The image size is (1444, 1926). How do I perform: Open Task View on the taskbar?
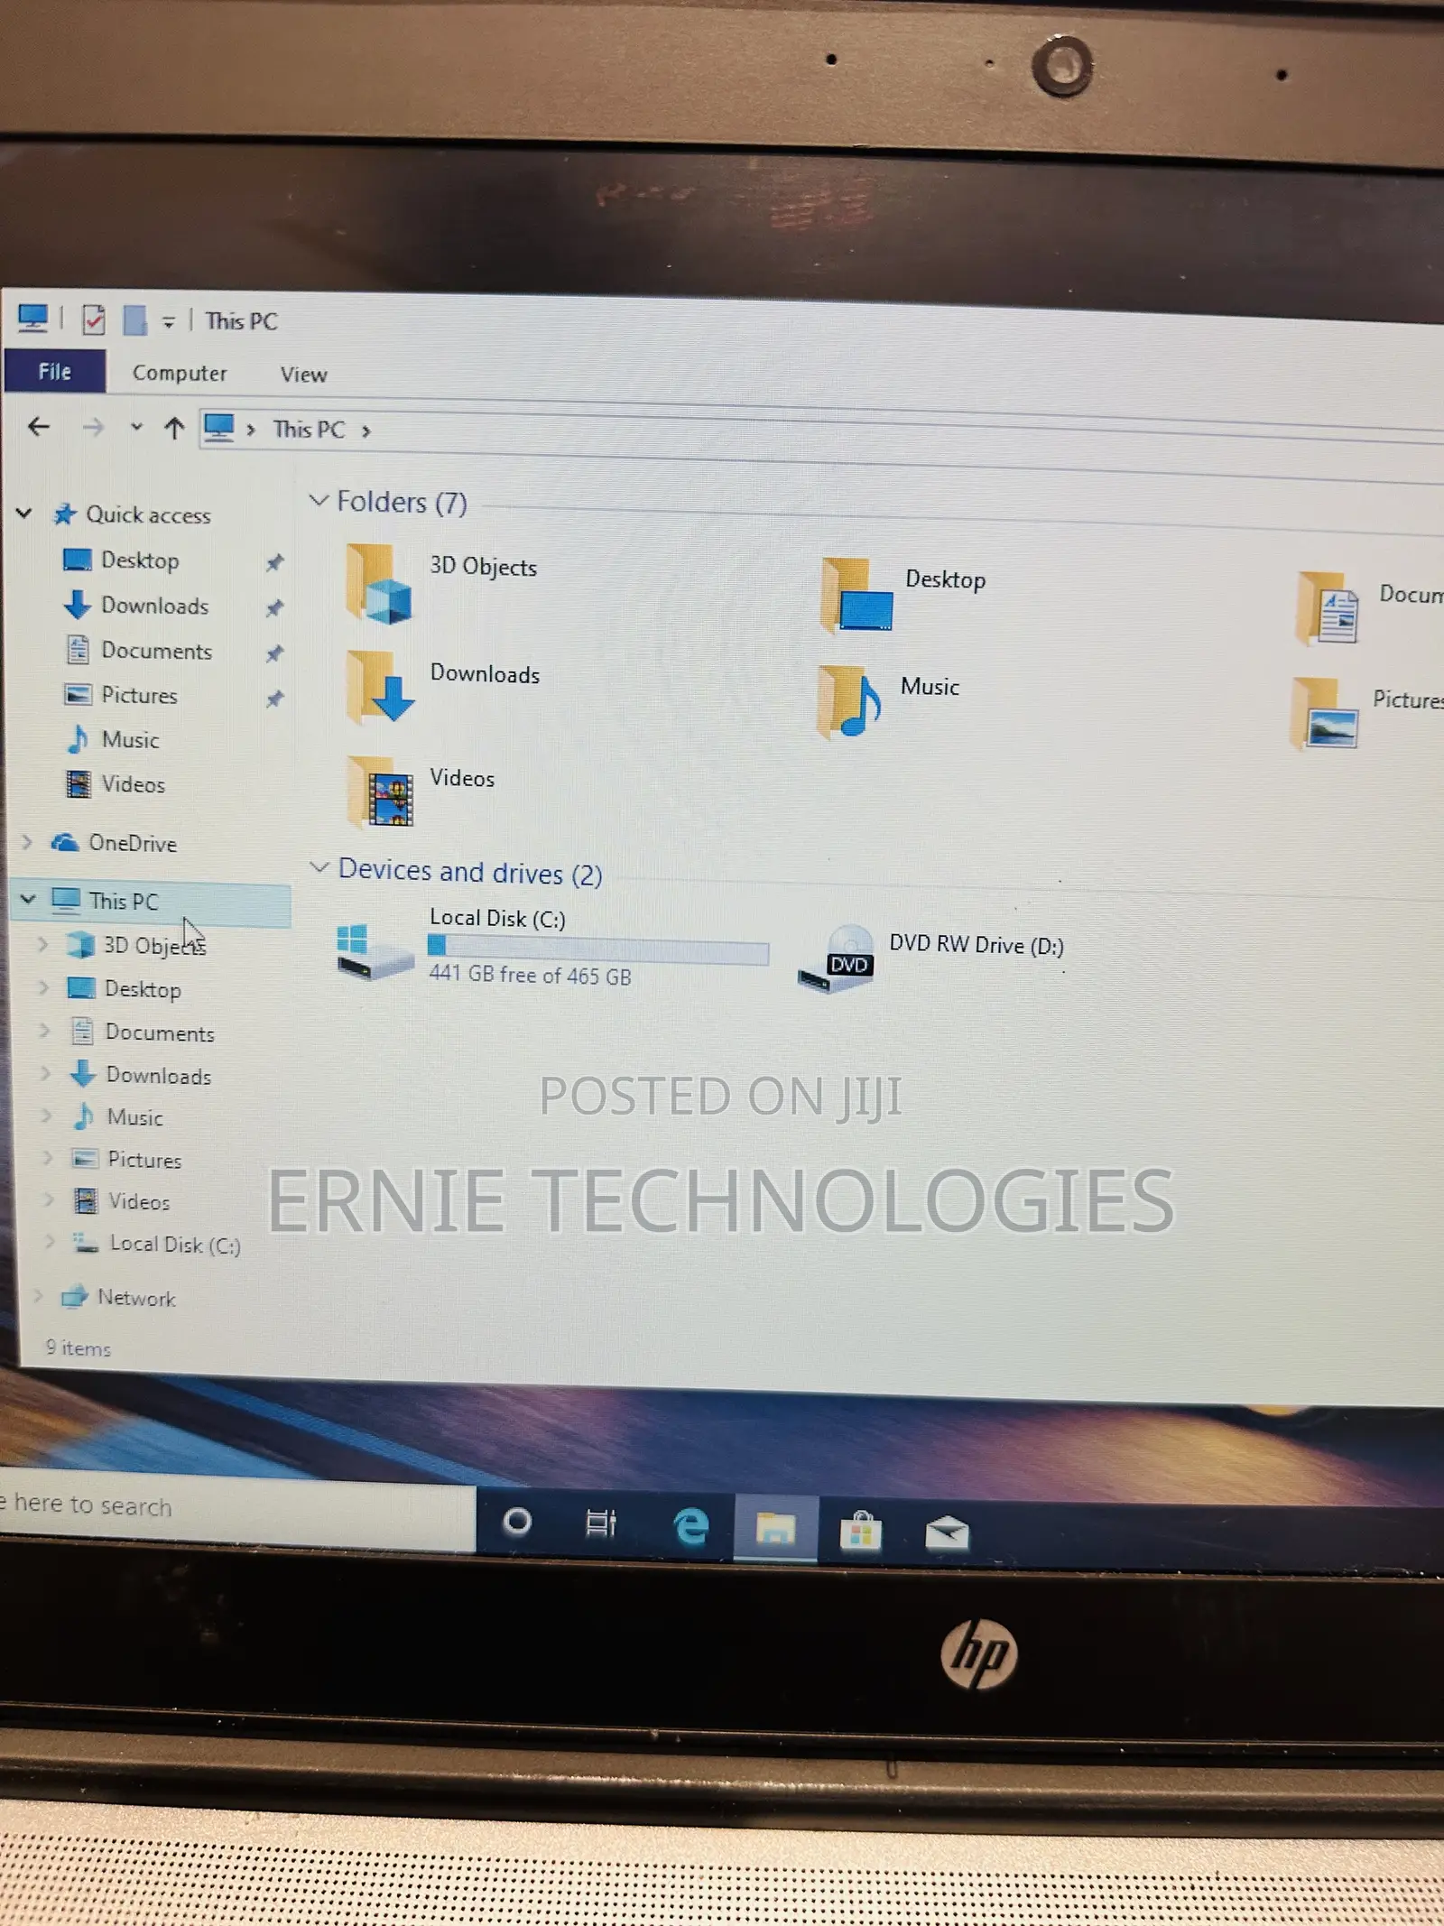coord(600,1523)
